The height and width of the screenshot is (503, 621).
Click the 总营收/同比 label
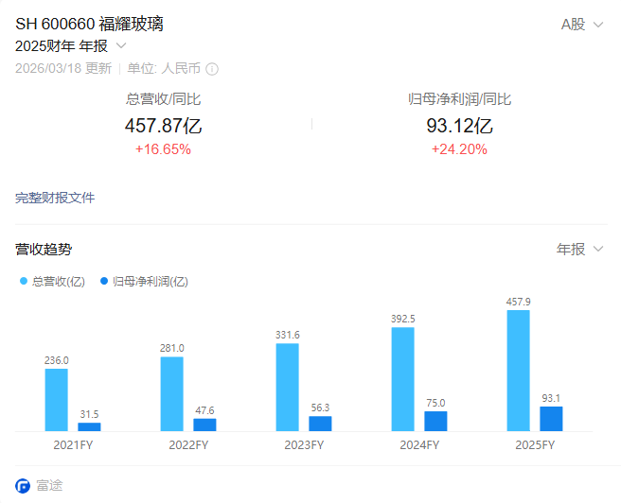point(163,99)
